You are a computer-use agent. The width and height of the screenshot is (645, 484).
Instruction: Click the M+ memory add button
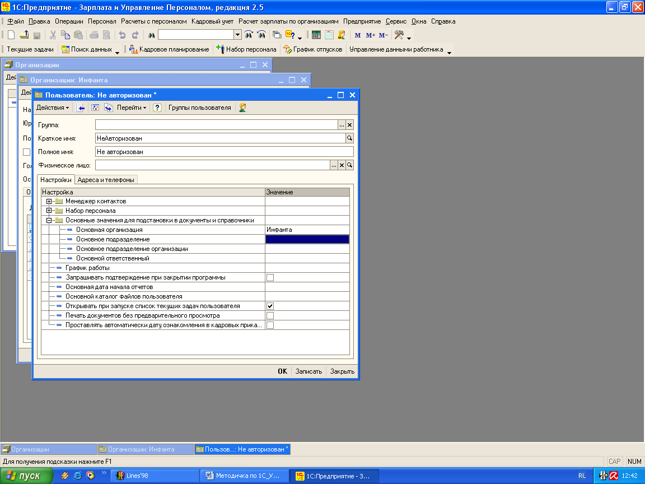[370, 35]
